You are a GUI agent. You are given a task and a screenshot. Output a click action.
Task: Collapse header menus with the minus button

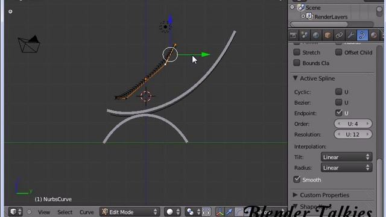[x=29, y=212]
